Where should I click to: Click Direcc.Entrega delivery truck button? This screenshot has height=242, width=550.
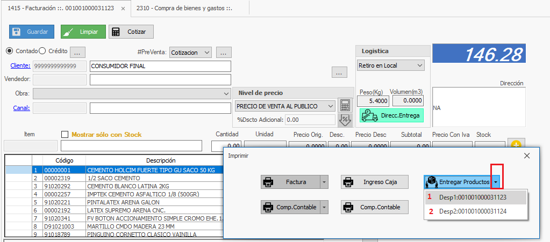(391, 115)
